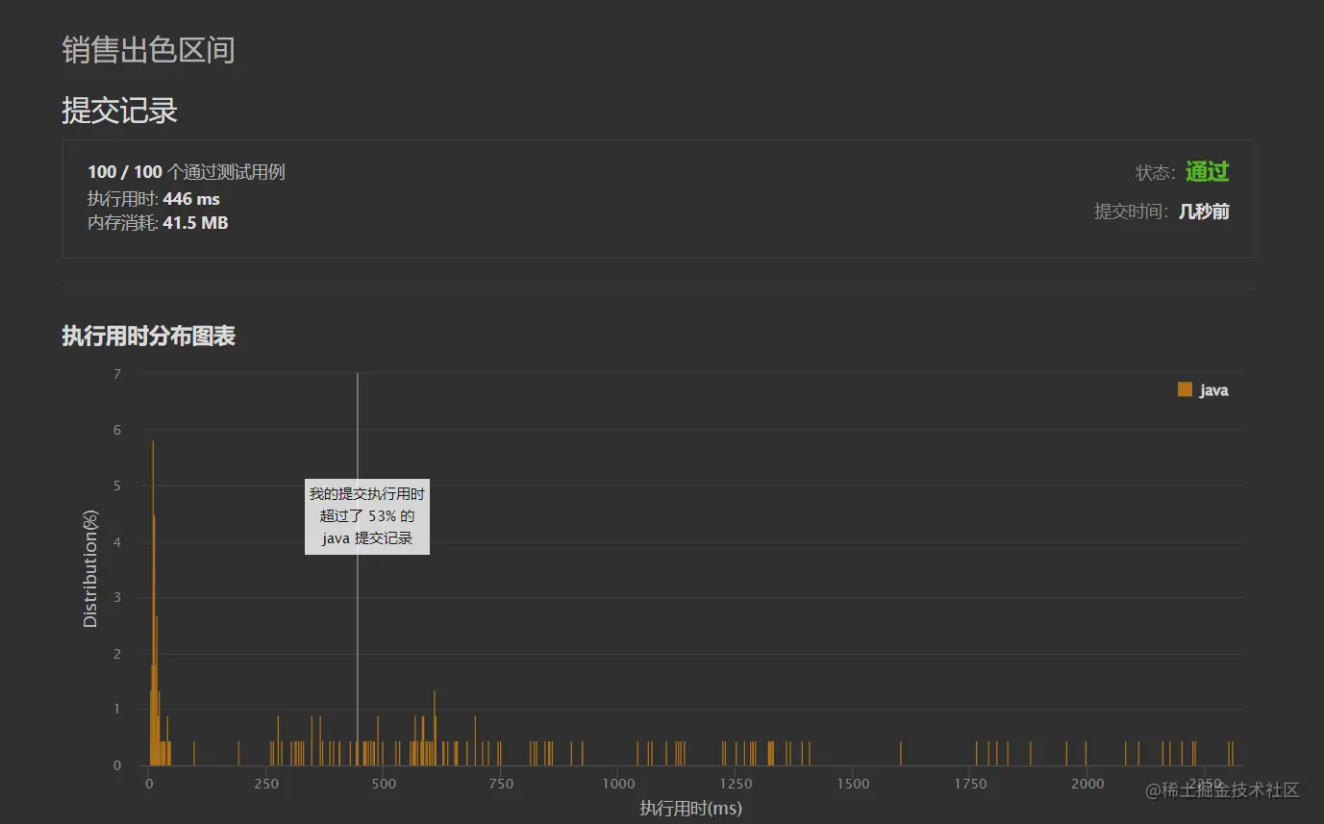Click the 1000 x-axis tick label

point(618,784)
